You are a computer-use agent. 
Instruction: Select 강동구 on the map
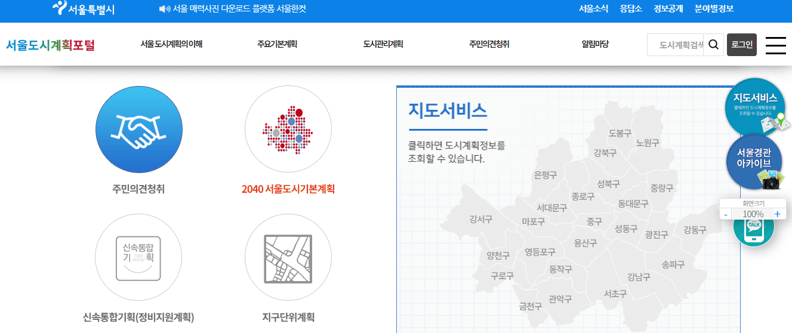(x=695, y=229)
